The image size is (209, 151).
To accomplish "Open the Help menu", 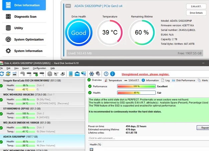I will [x=52, y=68].
